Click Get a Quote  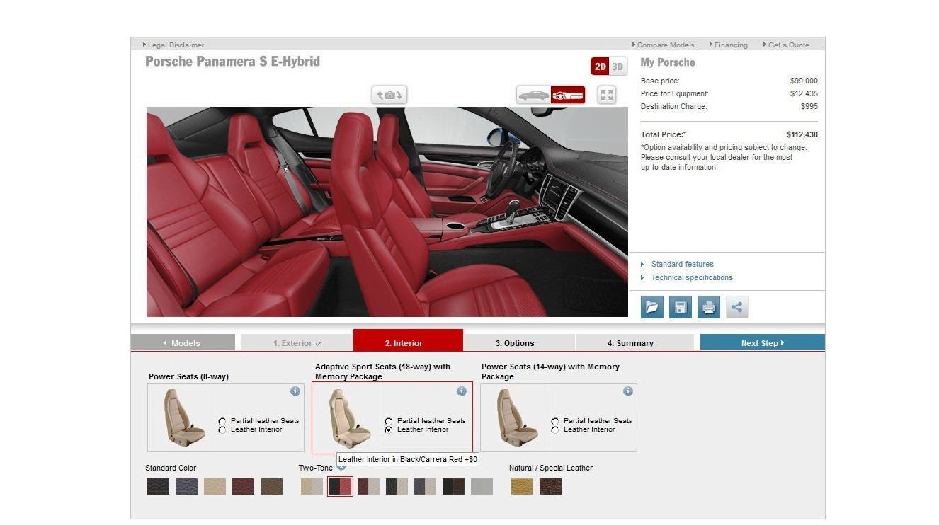788,45
